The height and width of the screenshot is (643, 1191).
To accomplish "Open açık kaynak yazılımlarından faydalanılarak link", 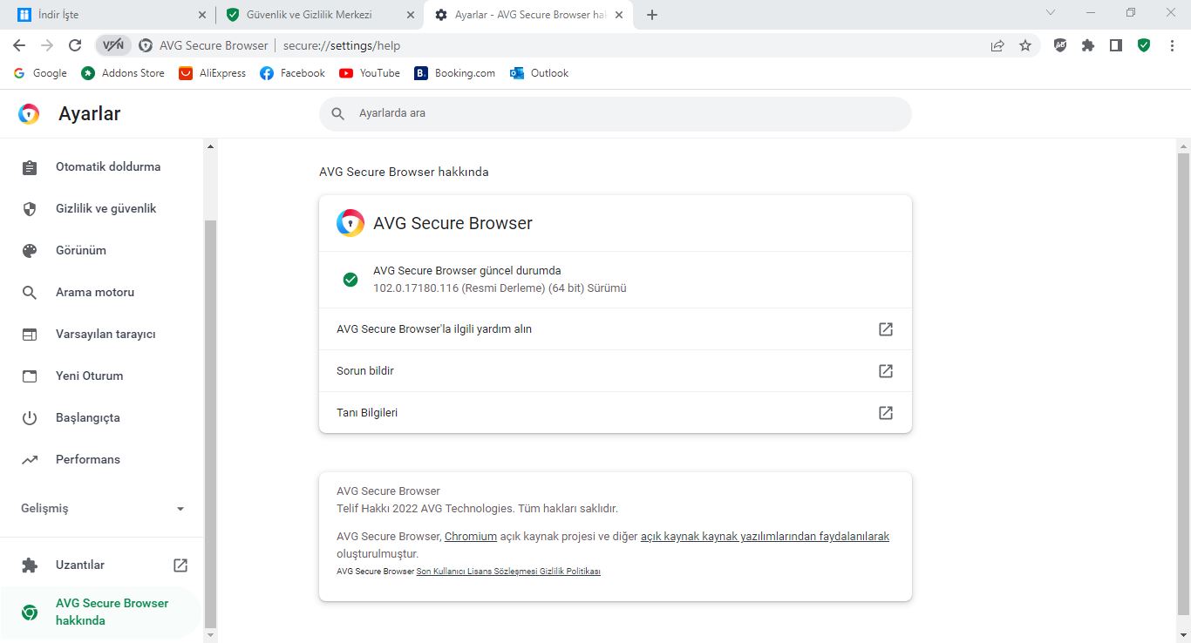I will pyautogui.click(x=765, y=537).
